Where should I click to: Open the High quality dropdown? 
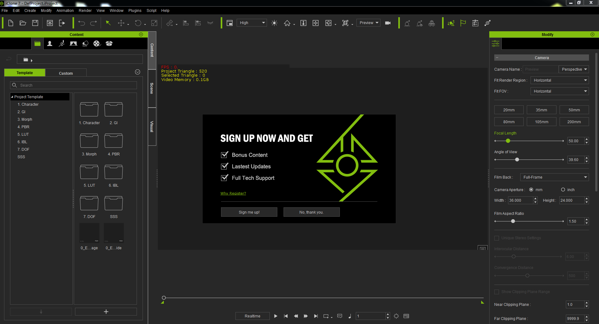coord(252,23)
